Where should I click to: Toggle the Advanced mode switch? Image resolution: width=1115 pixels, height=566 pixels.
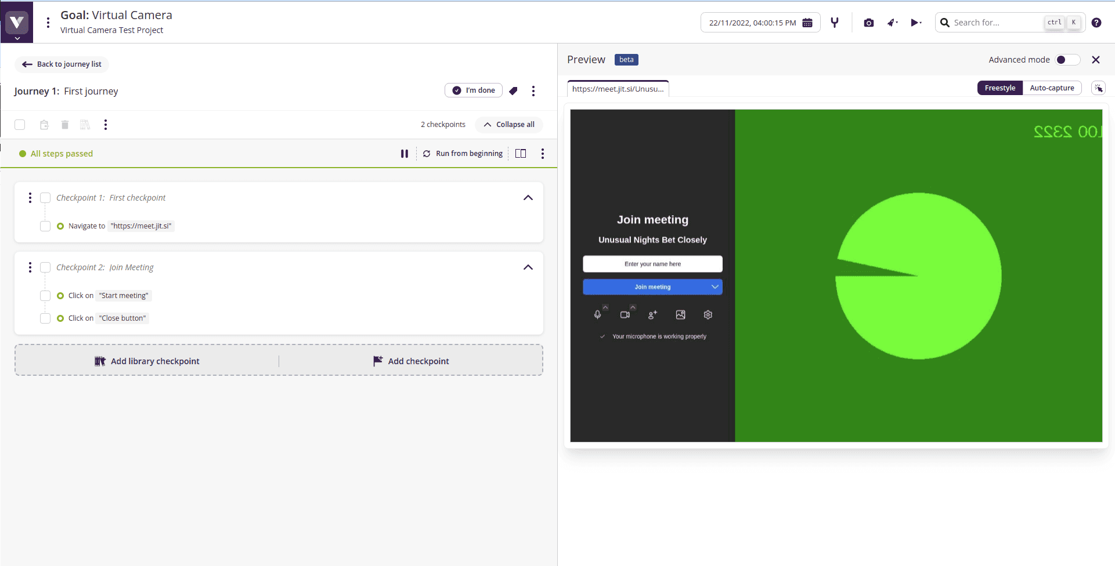pyautogui.click(x=1067, y=60)
